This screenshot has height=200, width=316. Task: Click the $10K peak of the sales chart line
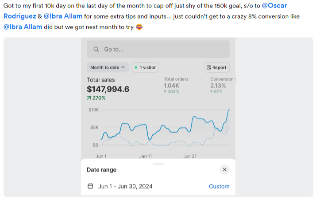coord(229,110)
